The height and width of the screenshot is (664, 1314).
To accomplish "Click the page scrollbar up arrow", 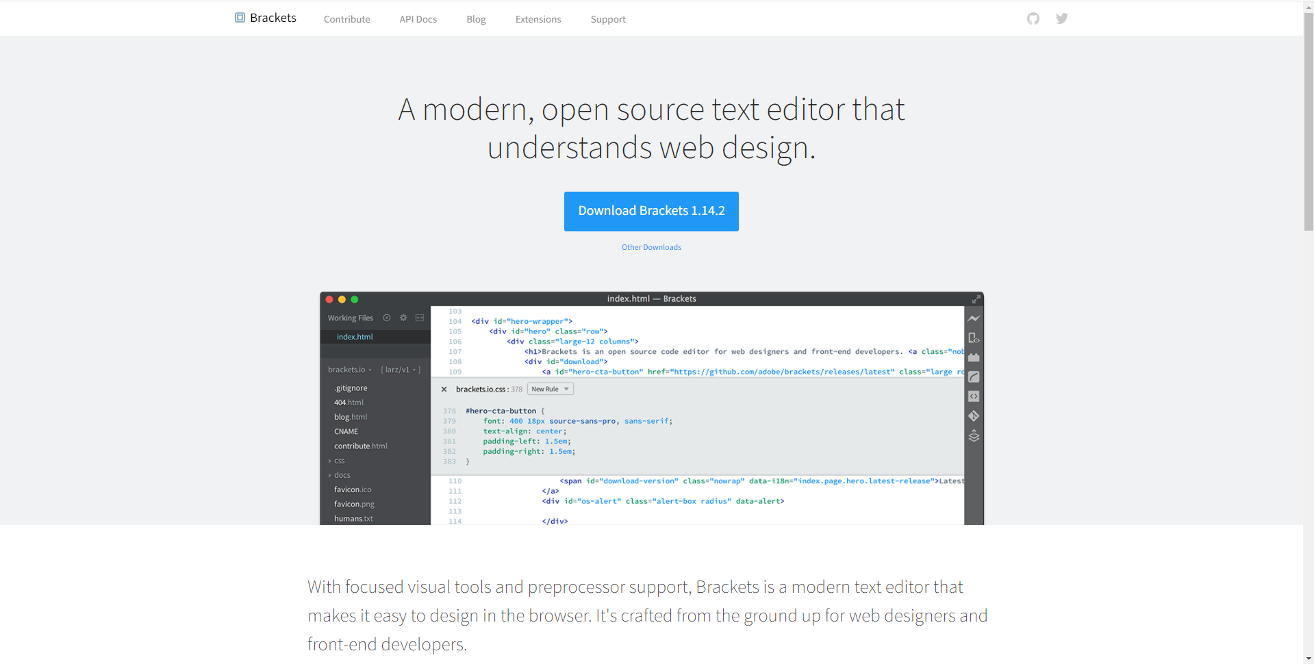I will pyautogui.click(x=1309, y=5).
